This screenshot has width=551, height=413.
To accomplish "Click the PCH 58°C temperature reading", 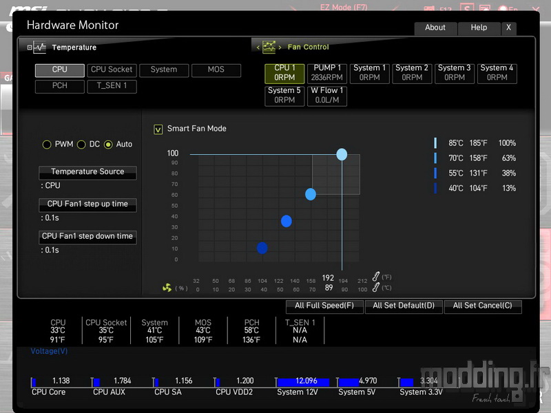I will point(251,331).
